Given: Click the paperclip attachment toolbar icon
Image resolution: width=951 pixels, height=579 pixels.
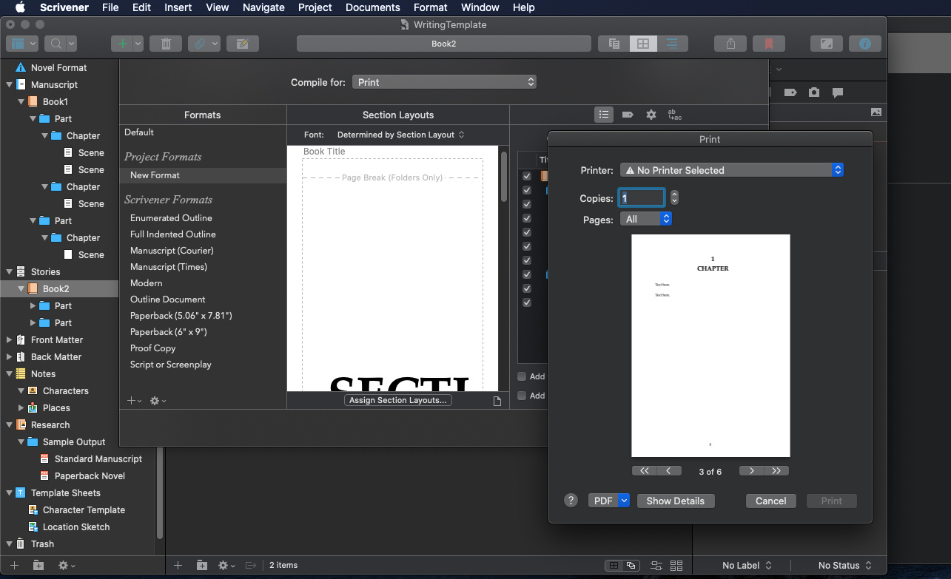Looking at the screenshot, I should 198,44.
